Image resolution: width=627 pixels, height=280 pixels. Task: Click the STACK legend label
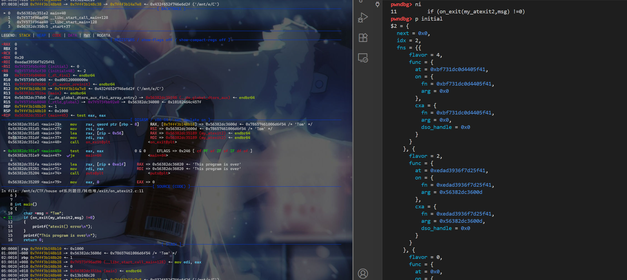coord(25,35)
